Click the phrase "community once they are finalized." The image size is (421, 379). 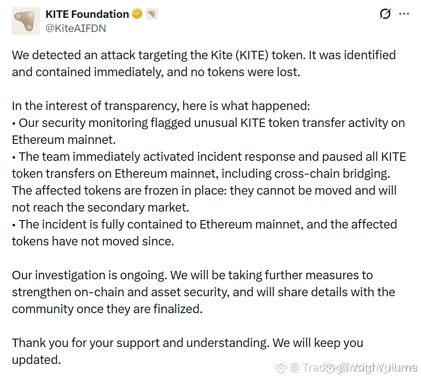tap(107, 309)
